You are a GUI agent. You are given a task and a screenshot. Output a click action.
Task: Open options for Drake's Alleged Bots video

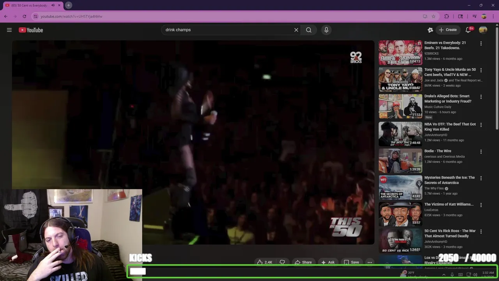[x=481, y=97]
